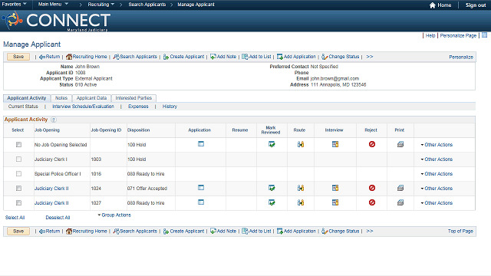The width and height of the screenshot is (491, 276).
Task: Open Applicant Activity help question mark icon
Action: coord(54,120)
